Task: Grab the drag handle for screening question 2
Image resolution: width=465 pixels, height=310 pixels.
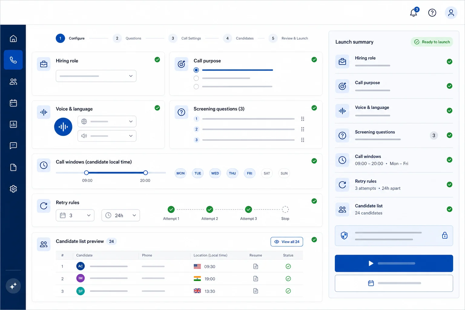Action: tap(302, 129)
